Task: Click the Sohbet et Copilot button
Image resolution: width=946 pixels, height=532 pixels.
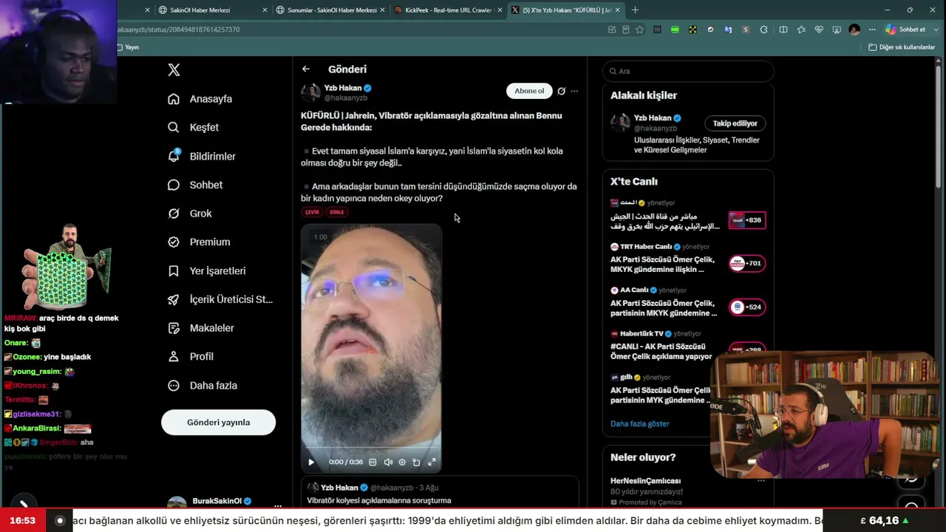Action: click(905, 30)
